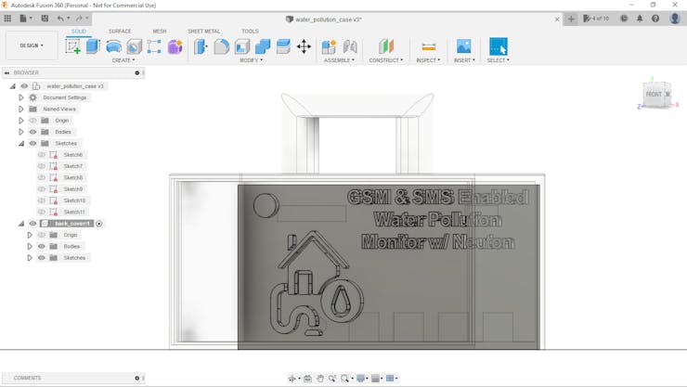Open the data panel grid icon
Image resolution: width=687 pixels, height=387 pixels.
click(x=7, y=19)
